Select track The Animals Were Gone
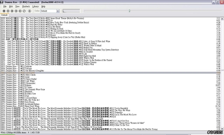 point(110,90)
